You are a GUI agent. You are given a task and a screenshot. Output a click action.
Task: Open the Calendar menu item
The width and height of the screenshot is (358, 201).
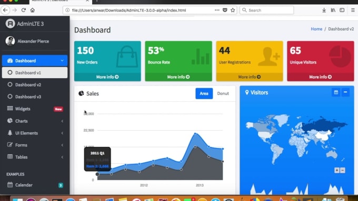tap(35, 185)
